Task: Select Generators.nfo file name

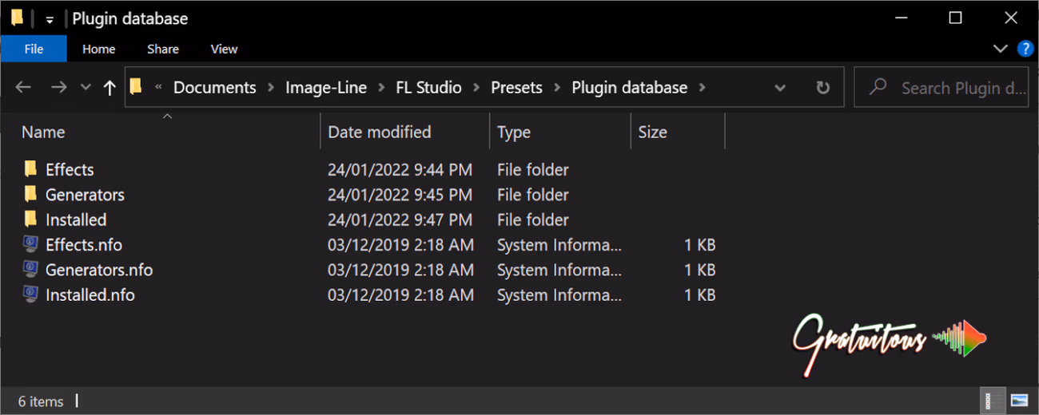Action: tap(99, 269)
